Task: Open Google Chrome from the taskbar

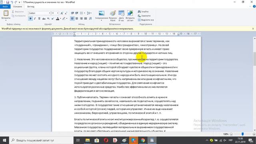Action: coord(143,140)
